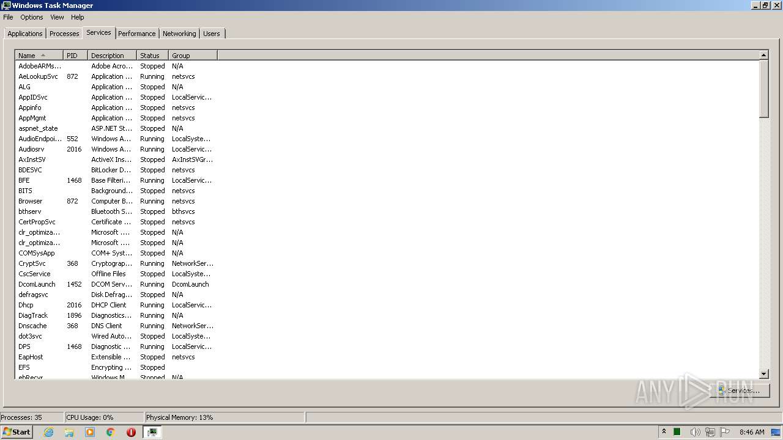
Task: Select the Browser service row
Action: 116,201
